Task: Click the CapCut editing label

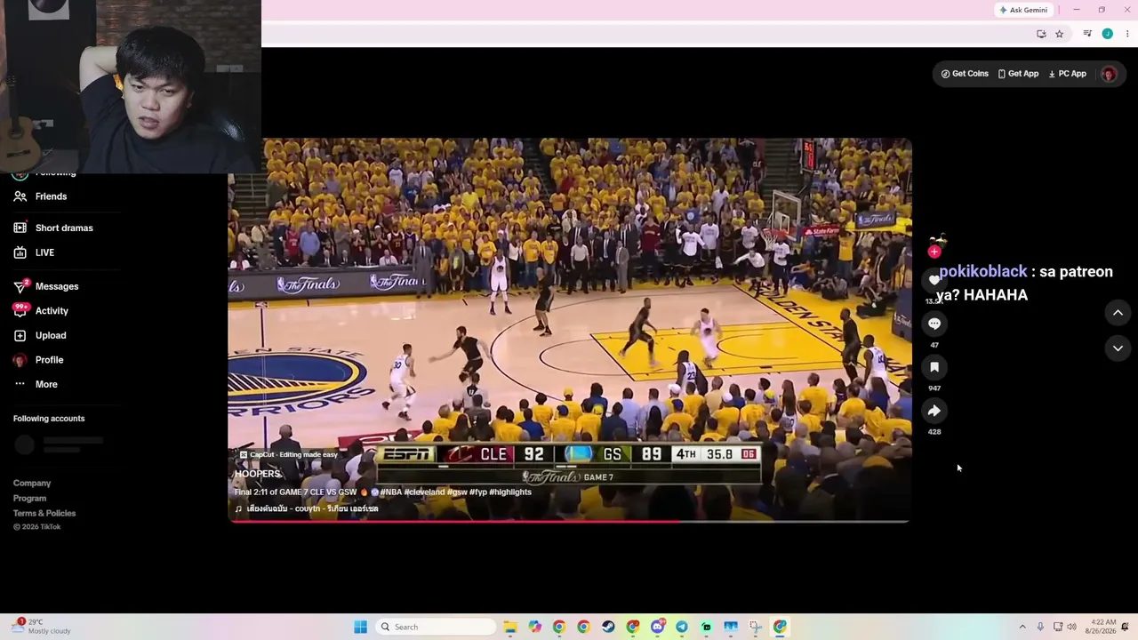Action: [x=289, y=455]
